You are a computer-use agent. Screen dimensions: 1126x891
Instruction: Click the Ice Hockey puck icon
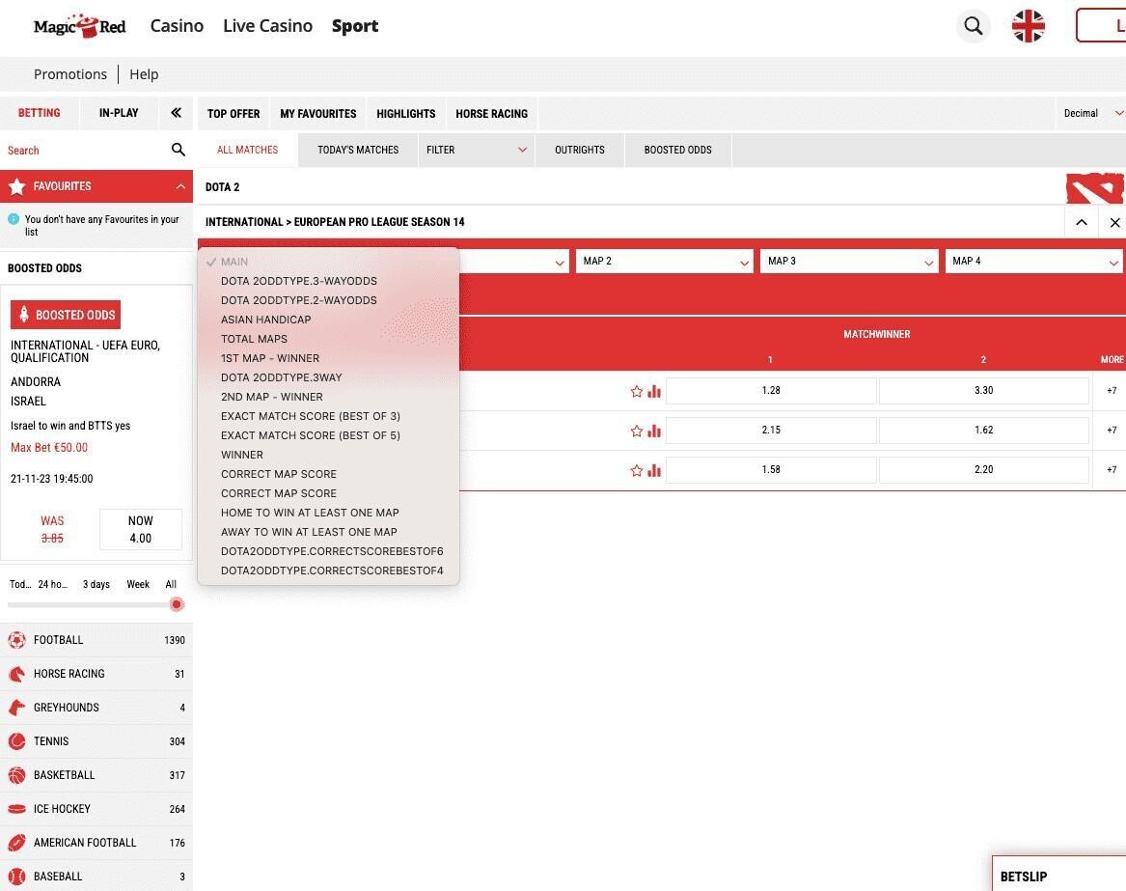[x=17, y=808]
